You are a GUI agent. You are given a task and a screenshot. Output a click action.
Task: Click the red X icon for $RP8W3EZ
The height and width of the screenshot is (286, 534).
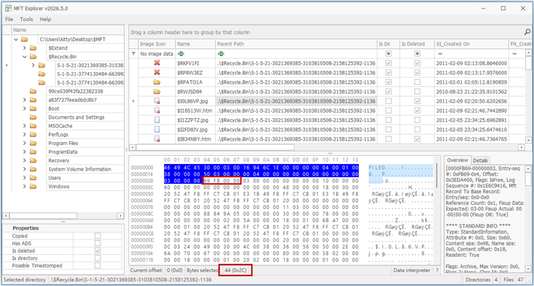click(157, 72)
